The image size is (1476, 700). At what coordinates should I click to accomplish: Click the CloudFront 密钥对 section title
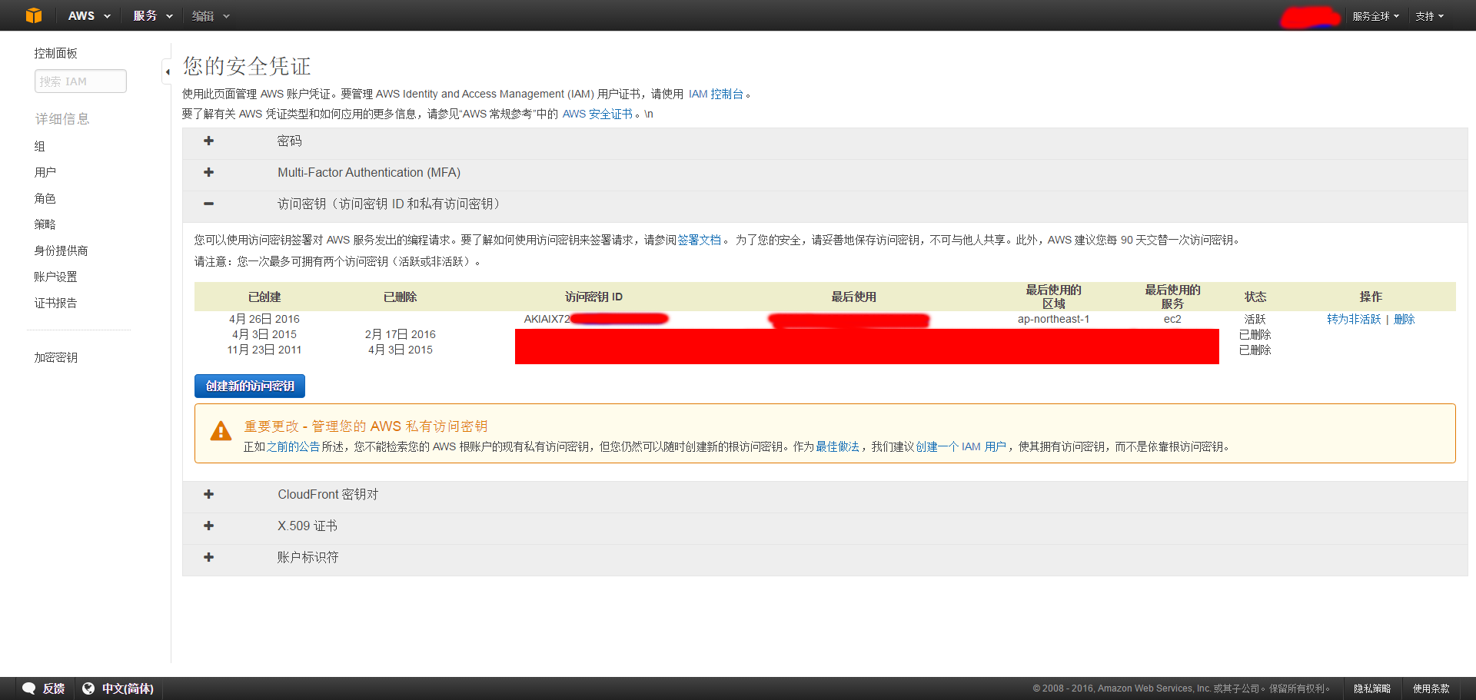coord(328,494)
